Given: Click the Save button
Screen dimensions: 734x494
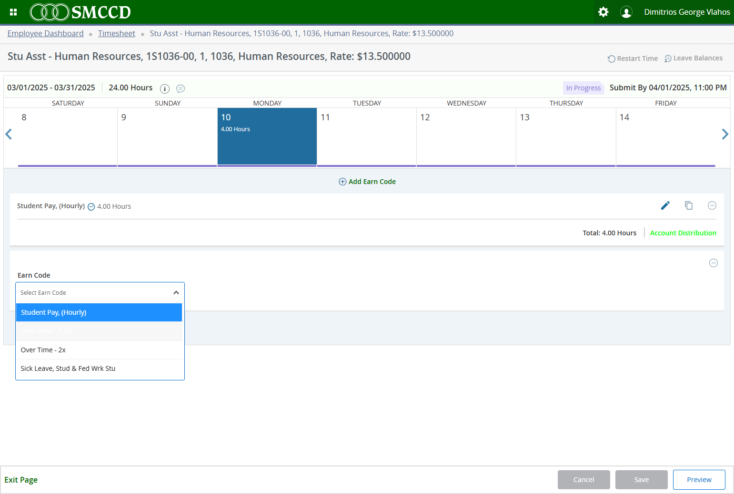Looking at the screenshot, I should [x=642, y=480].
